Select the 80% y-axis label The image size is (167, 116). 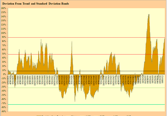pos(4,41)
